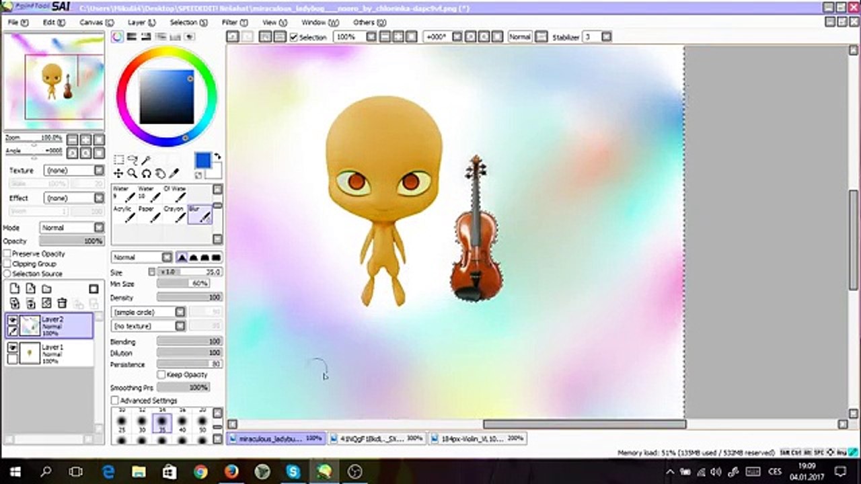Open the Layer menu
The height and width of the screenshot is (484, 861).
coord(141,22)
